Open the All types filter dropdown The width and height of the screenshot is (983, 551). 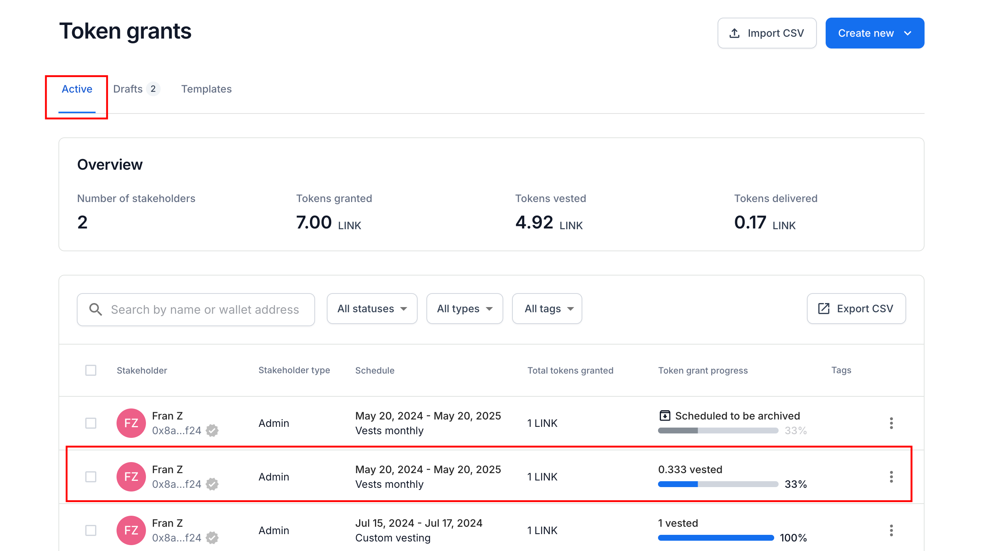tap(464, 309)
